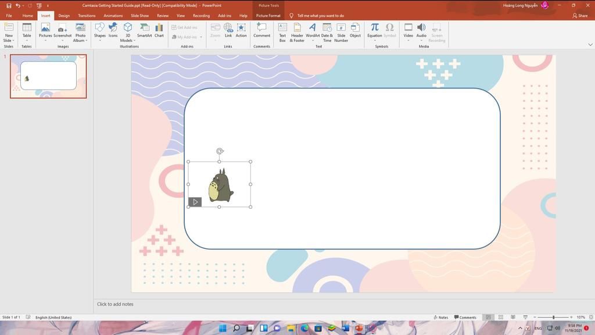Insert Date & Time
The height and width of the screenshot is (335, 595).
(327, 32)
